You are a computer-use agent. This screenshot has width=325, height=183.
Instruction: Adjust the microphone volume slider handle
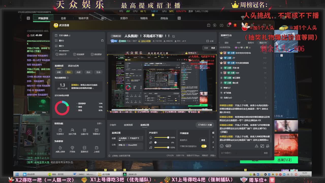pos(168,138)
